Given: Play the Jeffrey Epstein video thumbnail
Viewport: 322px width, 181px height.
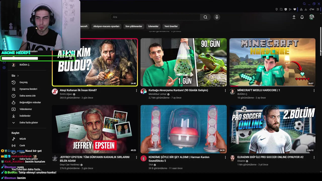Looking at the screenshot, I should click(x=95, y=129).
